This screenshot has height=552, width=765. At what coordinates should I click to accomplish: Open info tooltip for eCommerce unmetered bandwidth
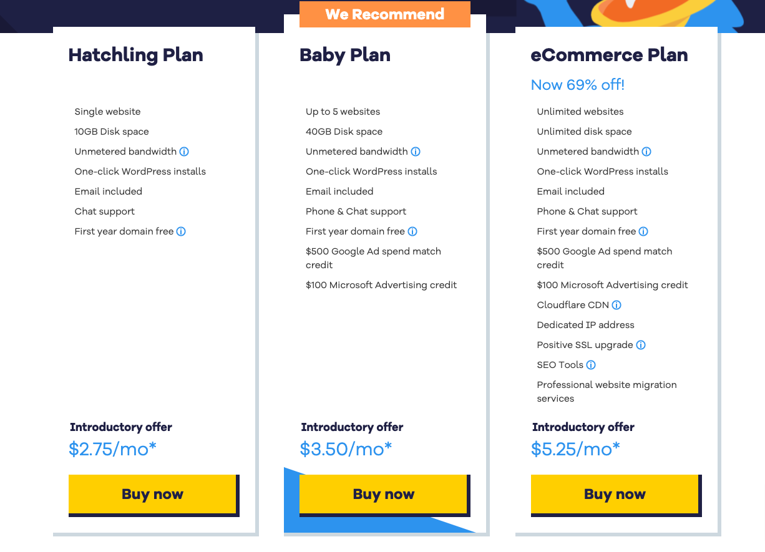point(646,151)
